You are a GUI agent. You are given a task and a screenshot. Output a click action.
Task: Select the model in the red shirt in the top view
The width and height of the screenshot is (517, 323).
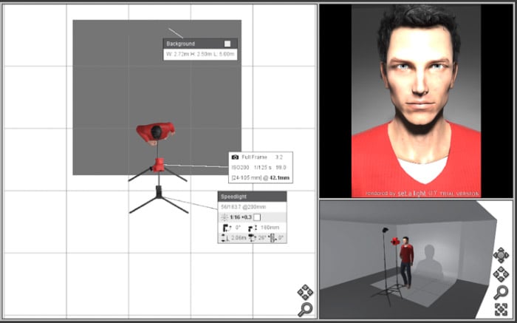tap(156, 133)
